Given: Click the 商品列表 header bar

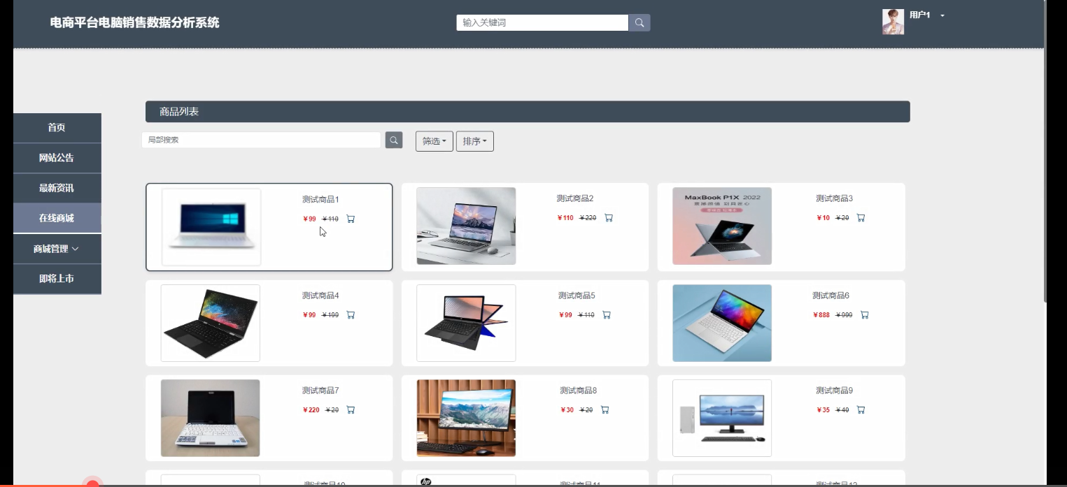Looking at the screenshot, I should point(528,112).
